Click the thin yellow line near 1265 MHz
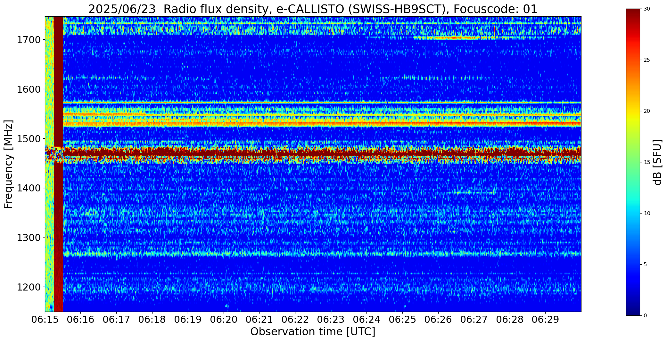The height and width of the screenshot is (341, 667). (x=322, y=254)
